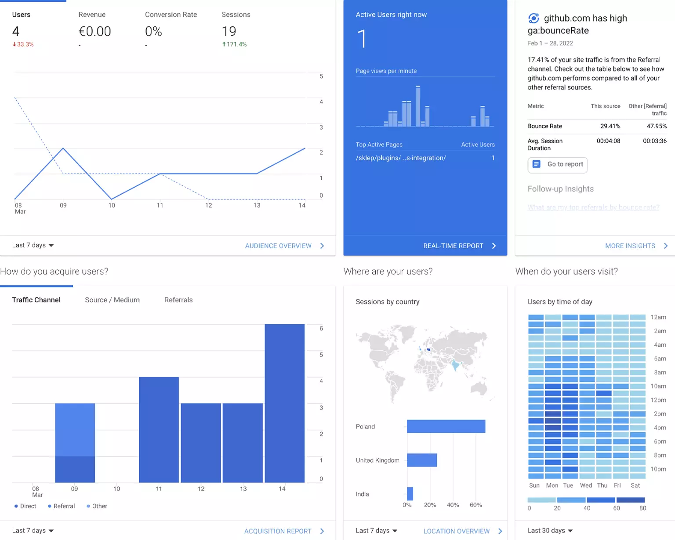Open Last 7 days dropdown in Sessions by country panel
Image resolution: width=675 pixels, height=540 pixels.
tap(376, 530)
